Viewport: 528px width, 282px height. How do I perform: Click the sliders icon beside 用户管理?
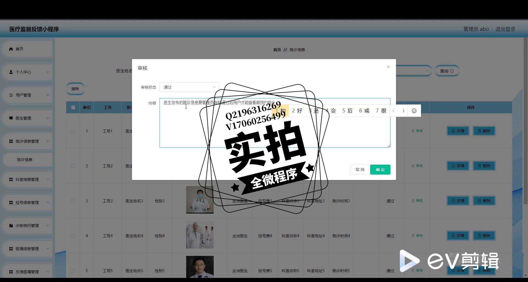click(11, 95)
